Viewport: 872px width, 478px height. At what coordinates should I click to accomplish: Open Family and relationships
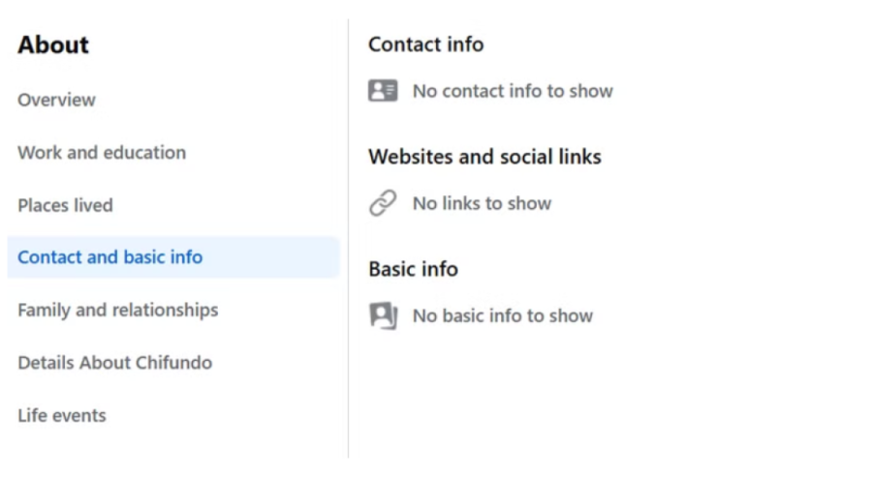[118, 310]
